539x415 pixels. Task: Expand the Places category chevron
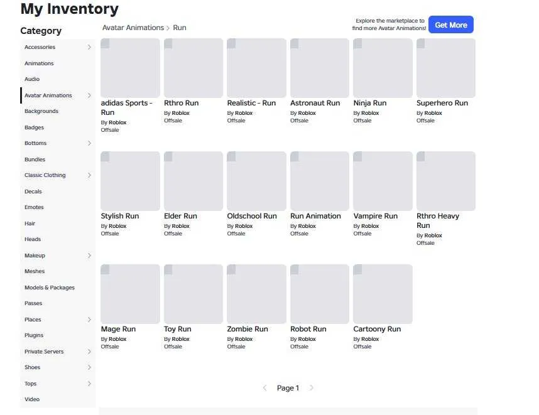89,320
